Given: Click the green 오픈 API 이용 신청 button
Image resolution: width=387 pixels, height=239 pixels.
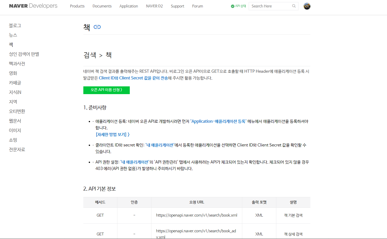Looking at the screenshot, I should click(107, 90).
